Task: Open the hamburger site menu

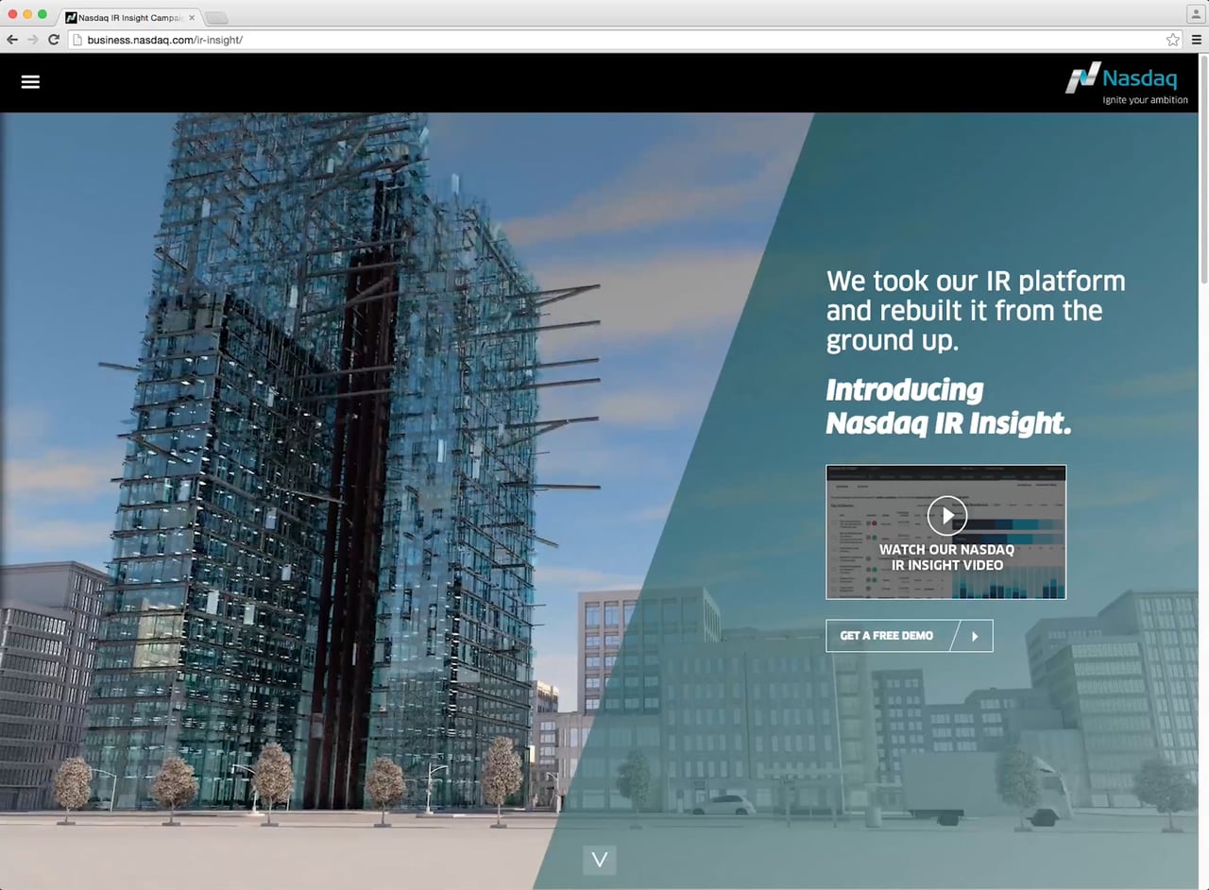Action: (x=30, y=81)
